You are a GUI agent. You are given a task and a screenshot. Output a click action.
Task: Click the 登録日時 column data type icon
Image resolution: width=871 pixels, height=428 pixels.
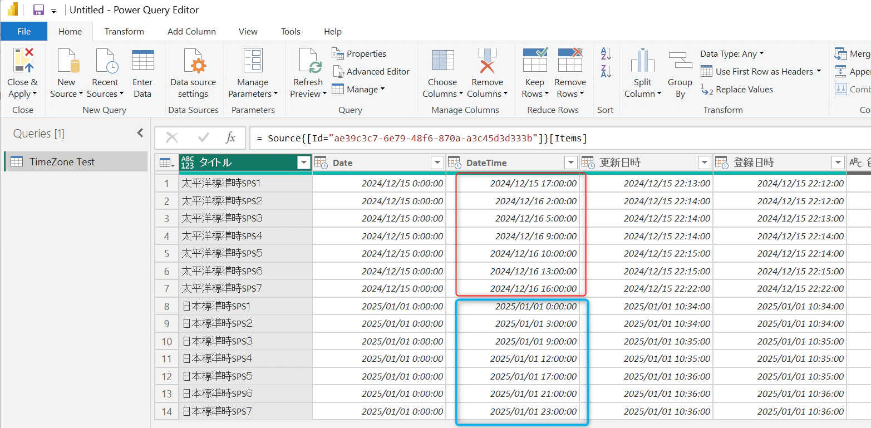722,163
